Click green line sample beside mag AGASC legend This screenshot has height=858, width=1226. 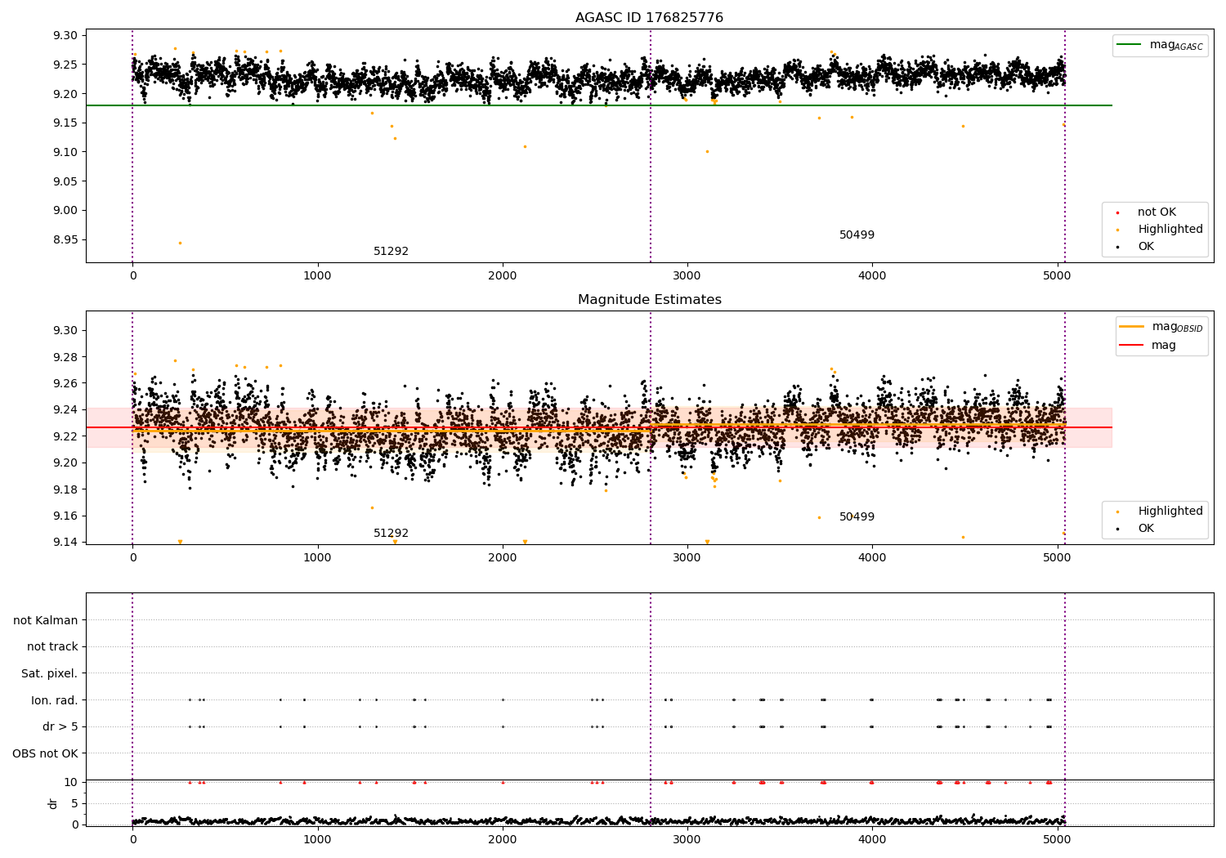click(1129, 45)
